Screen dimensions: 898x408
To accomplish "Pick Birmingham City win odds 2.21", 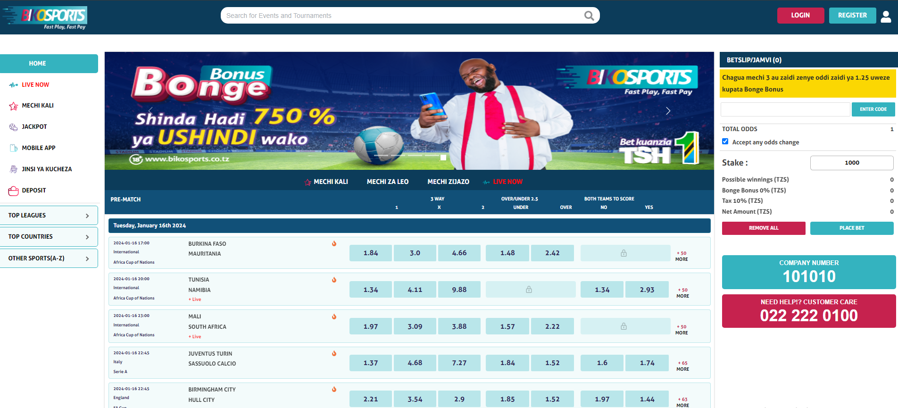I will coord(371,399).
